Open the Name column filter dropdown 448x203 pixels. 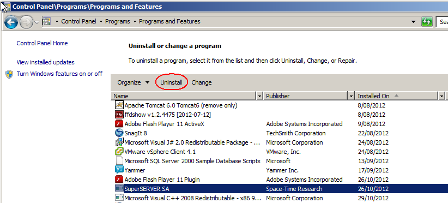tap(259, 96)
